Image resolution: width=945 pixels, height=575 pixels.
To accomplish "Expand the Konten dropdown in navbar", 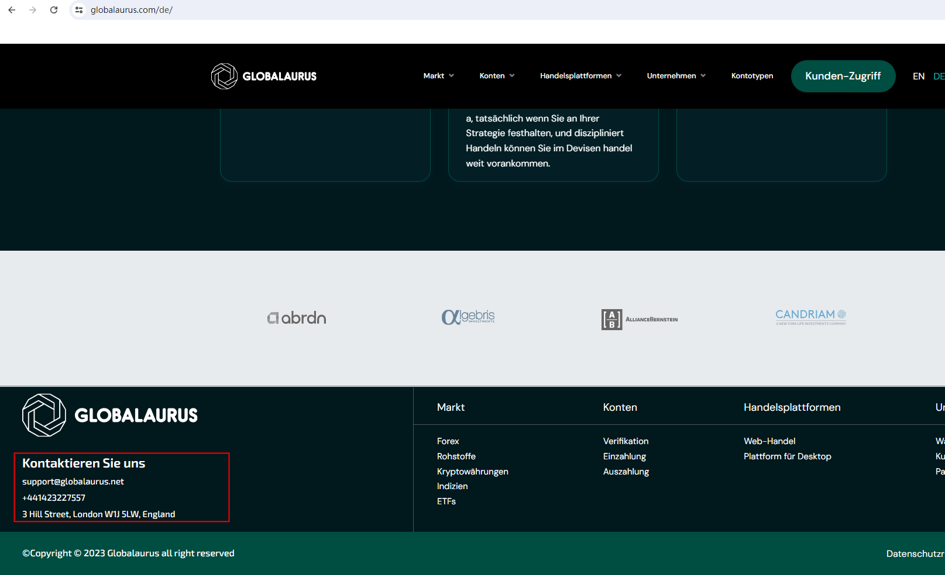I will (497, 76).
